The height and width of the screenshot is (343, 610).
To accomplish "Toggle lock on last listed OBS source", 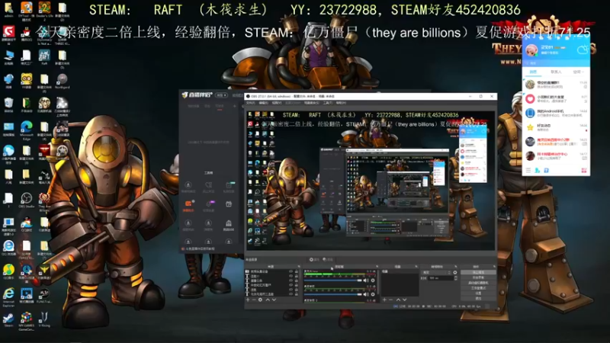I will coord(297,294).
